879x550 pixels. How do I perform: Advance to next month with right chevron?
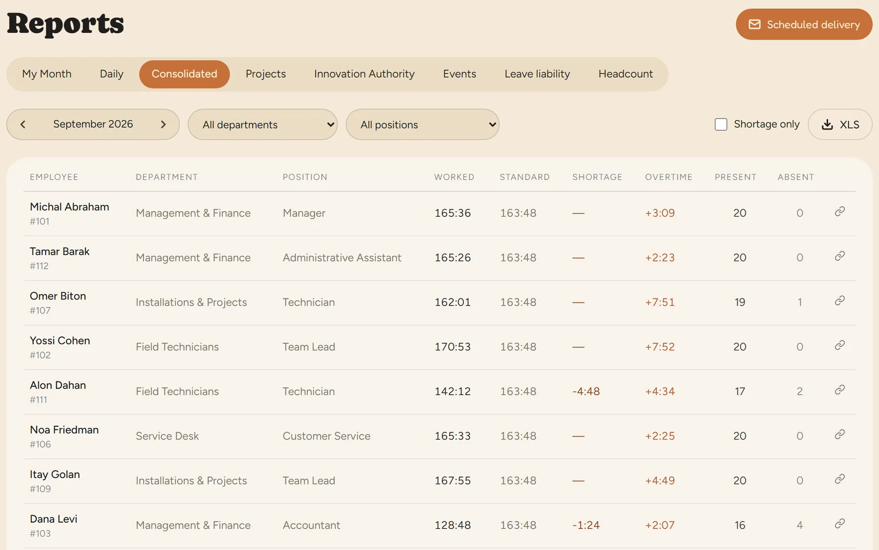tap(163, 125)
